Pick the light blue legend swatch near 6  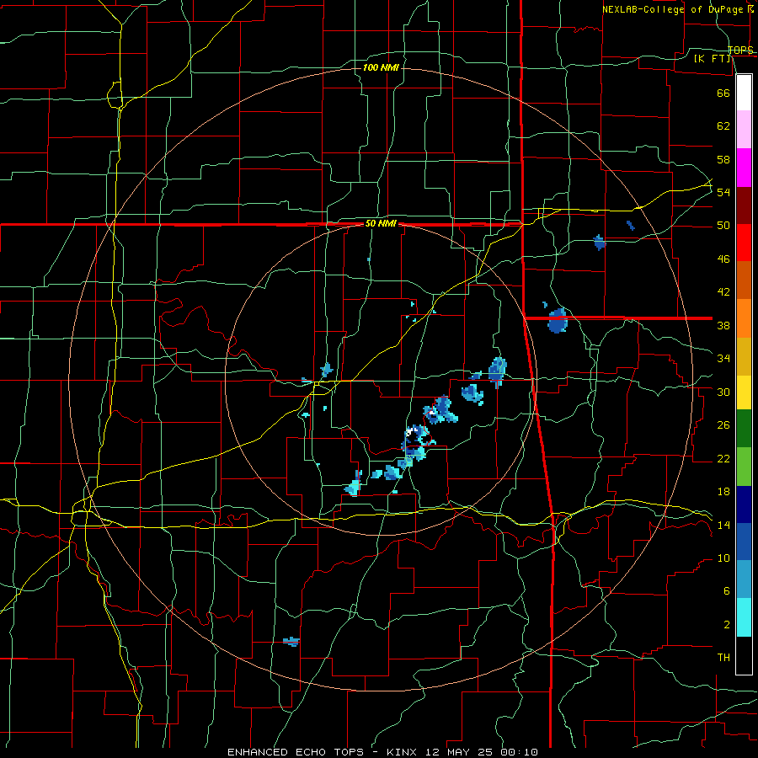(744, 579)
